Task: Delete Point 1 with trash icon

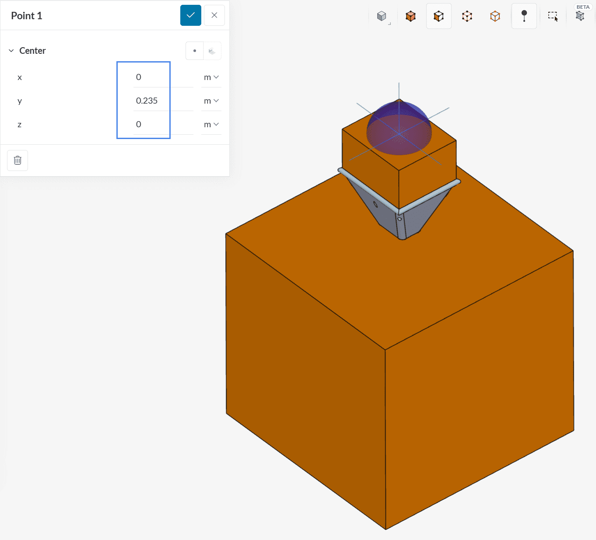Action: point(18,160)
